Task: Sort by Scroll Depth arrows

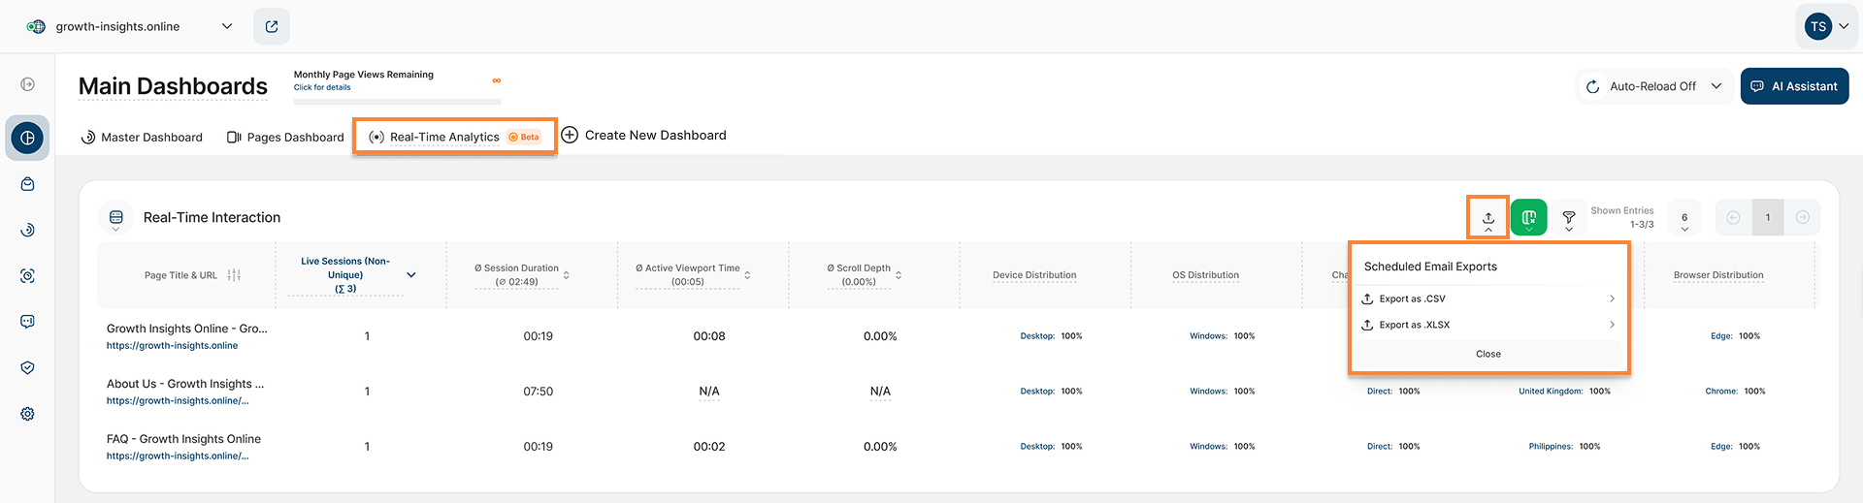Action: click(x=899, y=275)
